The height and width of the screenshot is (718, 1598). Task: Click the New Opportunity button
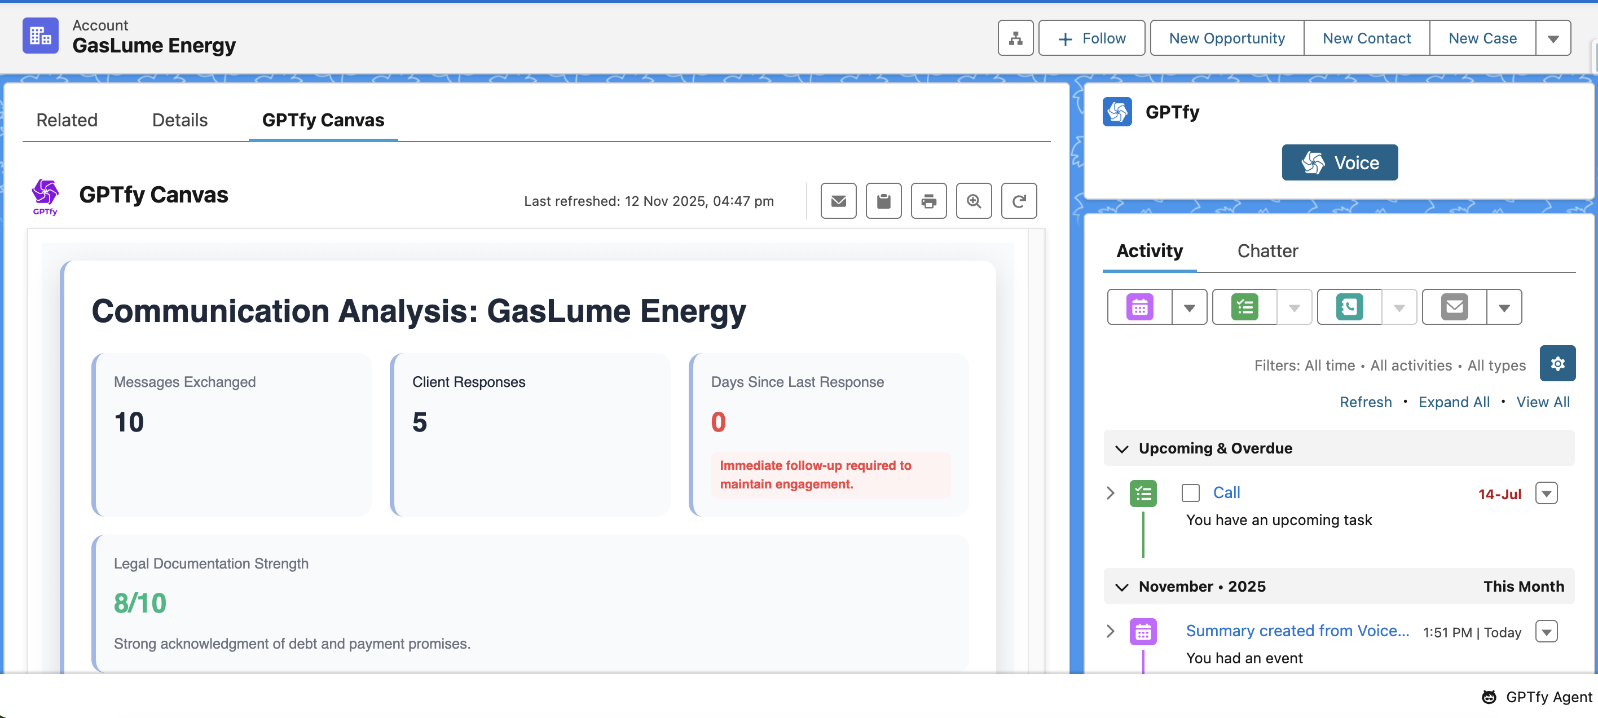tap(1226, 38)
